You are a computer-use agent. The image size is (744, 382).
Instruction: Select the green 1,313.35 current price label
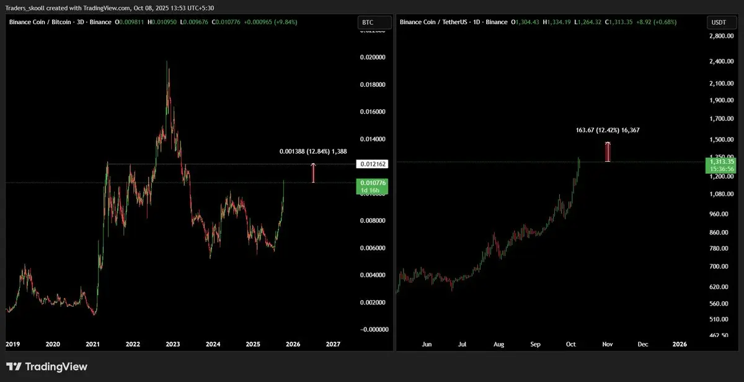(x=722, y=165)
